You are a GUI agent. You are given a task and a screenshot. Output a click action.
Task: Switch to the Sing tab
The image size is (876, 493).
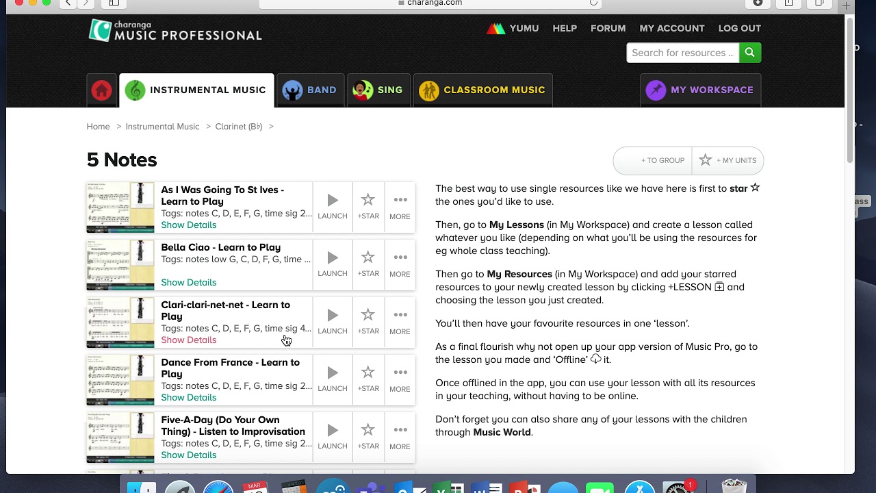(x=378, y=90)
